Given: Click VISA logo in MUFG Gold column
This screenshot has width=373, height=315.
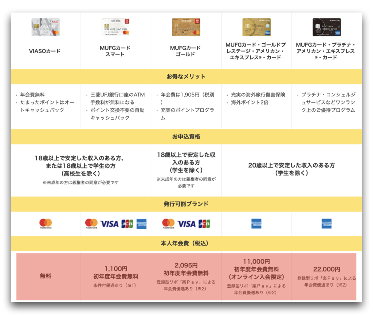Looking at the screenshot, I should click(x=186, y=224).
